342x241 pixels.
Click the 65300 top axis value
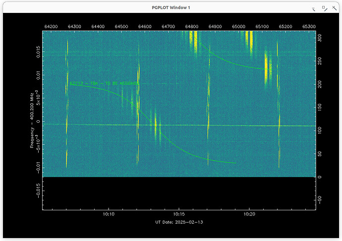(x=309, y=26)
